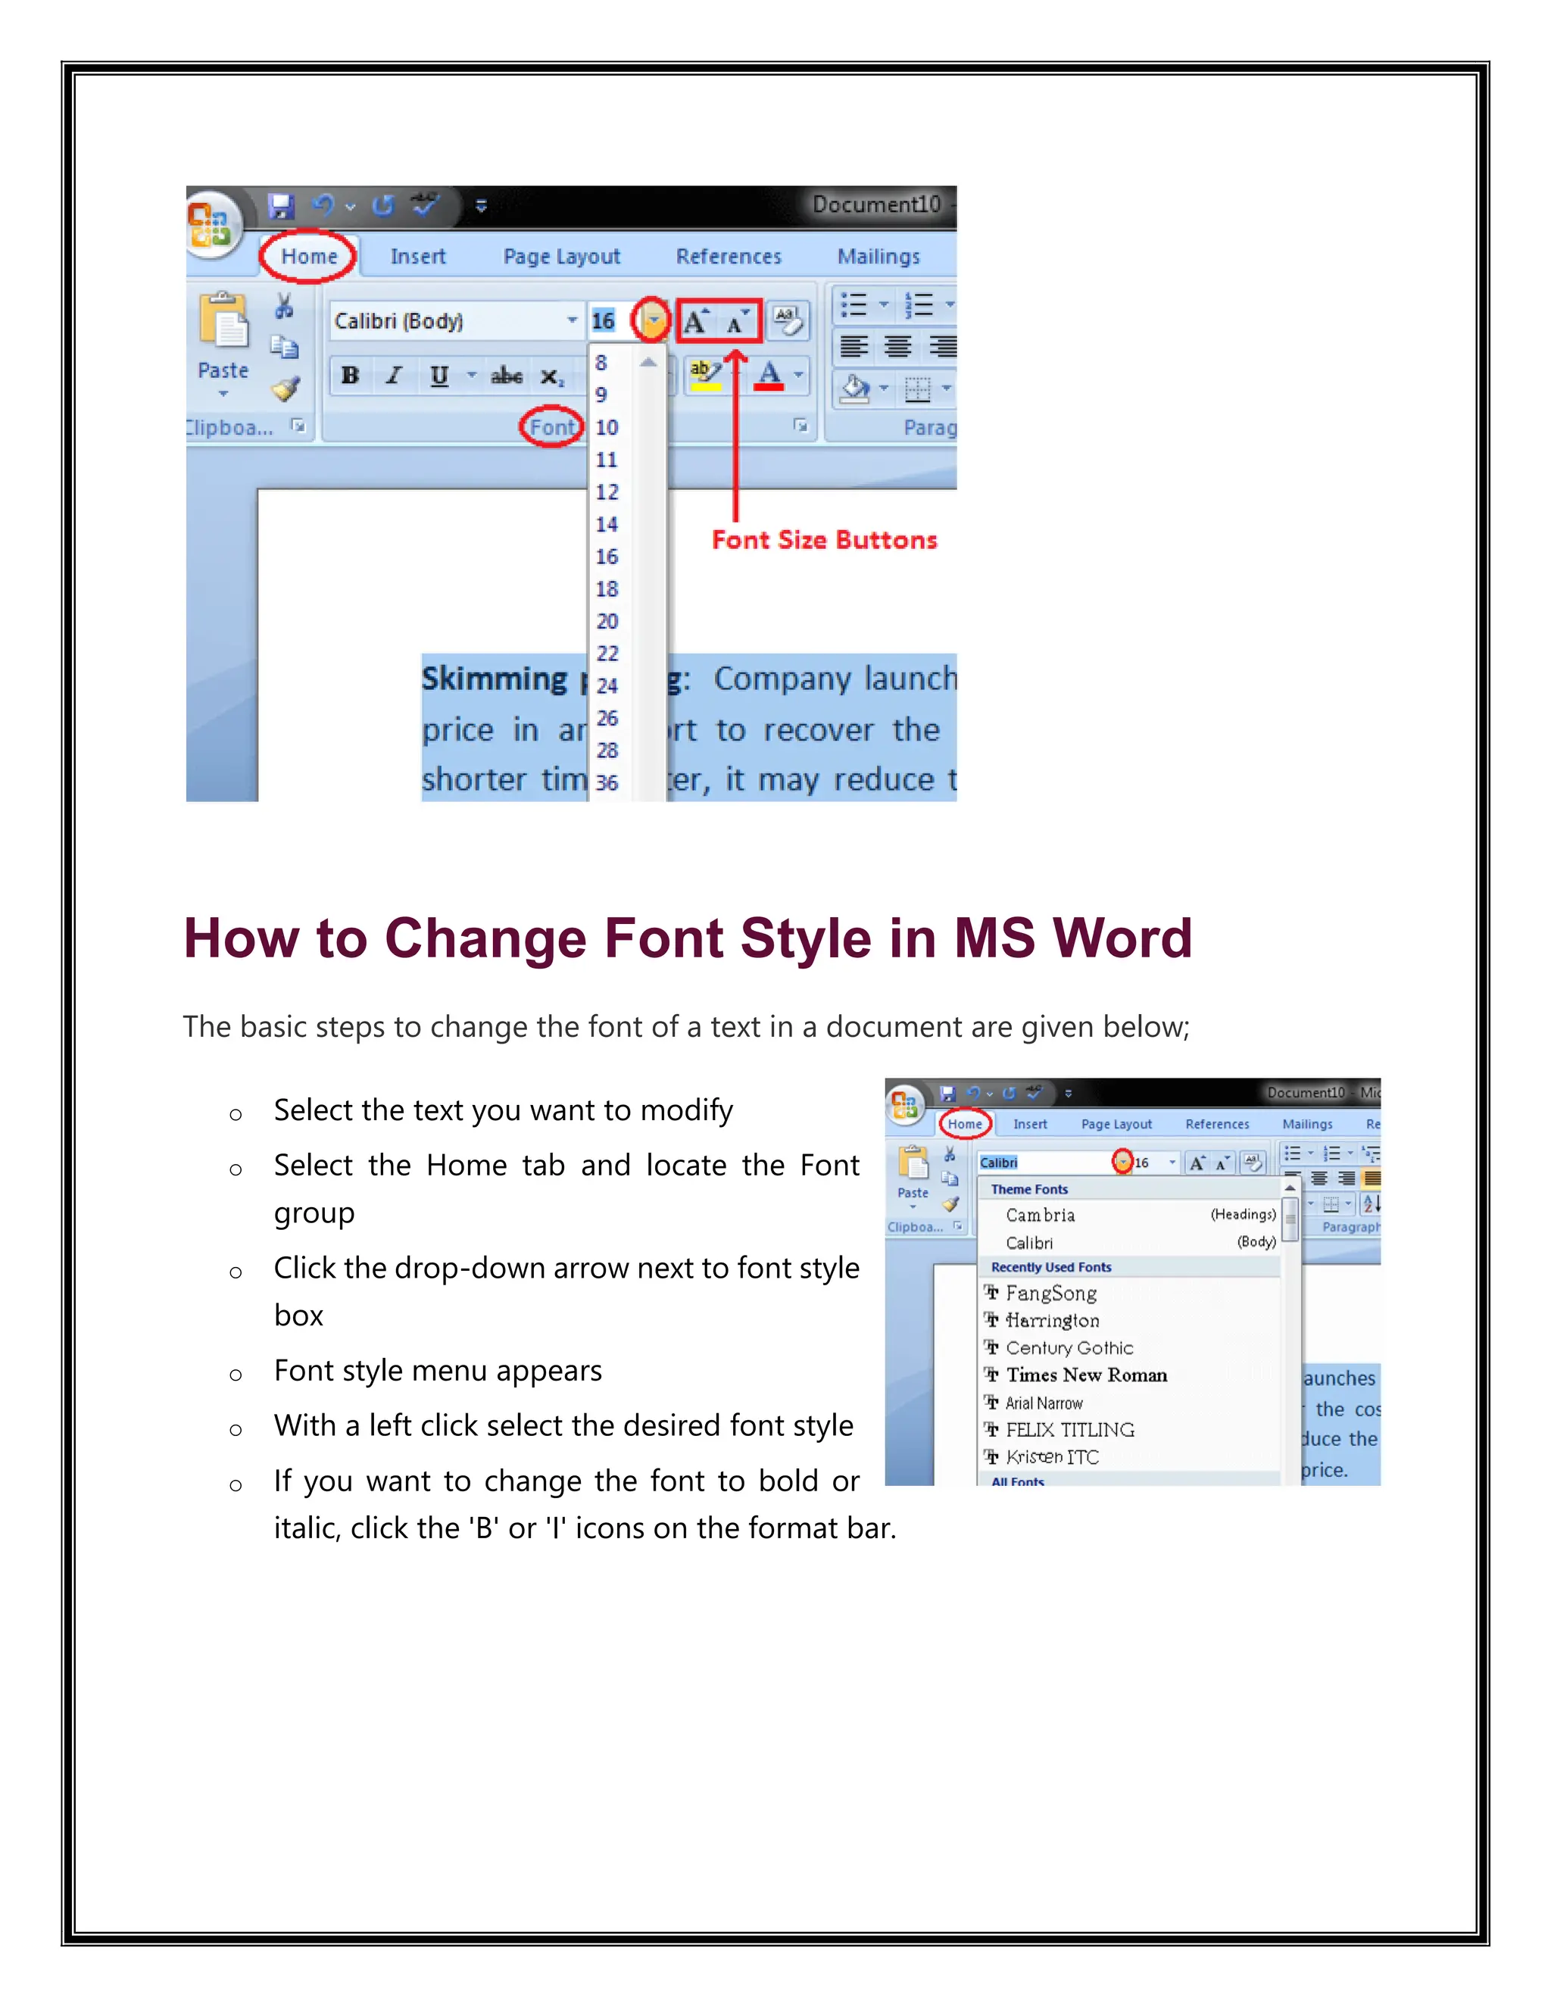Viewport: 1551px width, 2007px height.
Task: Toggle Align Left in the font-size screenshot
Action: tap(854, 346)
